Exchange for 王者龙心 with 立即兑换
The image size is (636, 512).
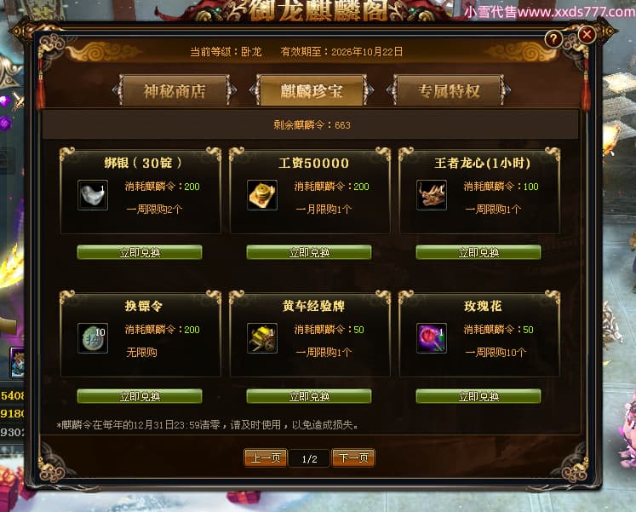click(478, 252)
